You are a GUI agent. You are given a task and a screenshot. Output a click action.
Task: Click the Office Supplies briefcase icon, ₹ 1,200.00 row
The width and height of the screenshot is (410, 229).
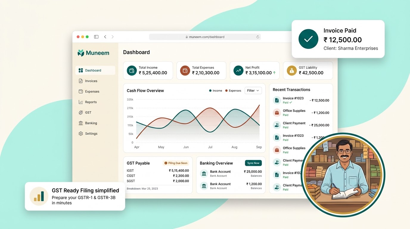[277, 113]
